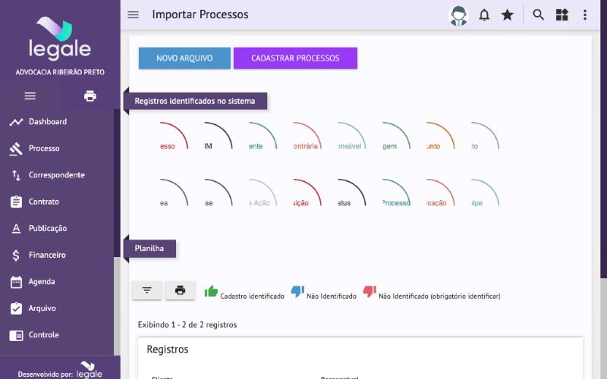Open favorites star icon
Screen dimensions: 607x379
pos(507,15)
